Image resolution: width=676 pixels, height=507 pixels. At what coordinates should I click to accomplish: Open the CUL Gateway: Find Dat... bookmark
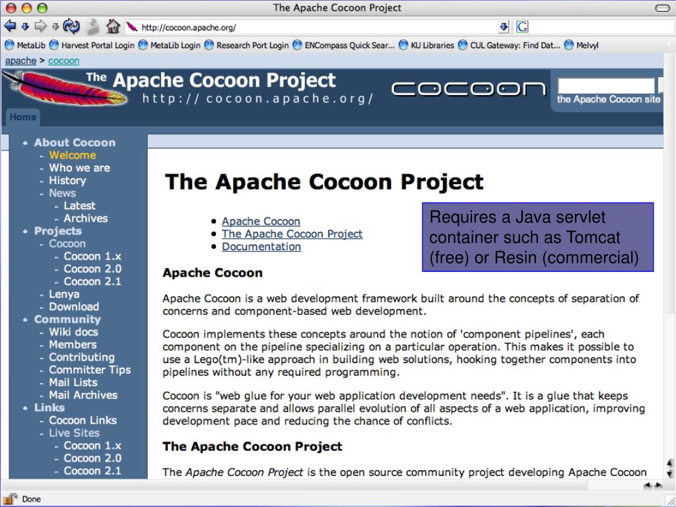509,45
